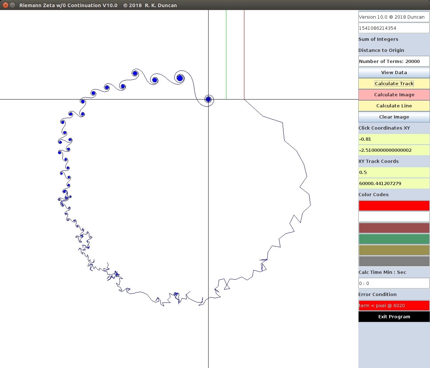
Task: Pick the white color code swatch
Action: coord(394,217)
